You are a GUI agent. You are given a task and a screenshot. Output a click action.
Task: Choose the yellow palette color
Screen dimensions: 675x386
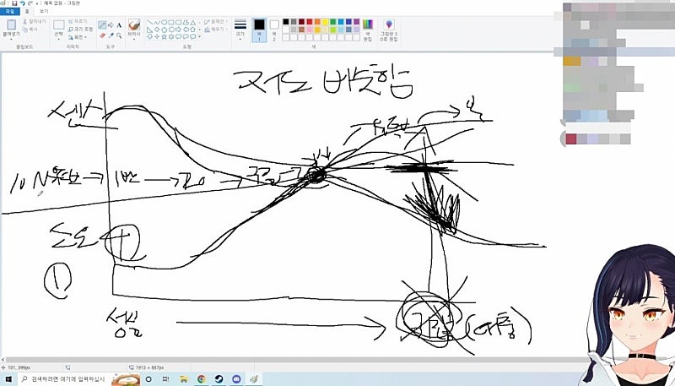tap(325, 22)
